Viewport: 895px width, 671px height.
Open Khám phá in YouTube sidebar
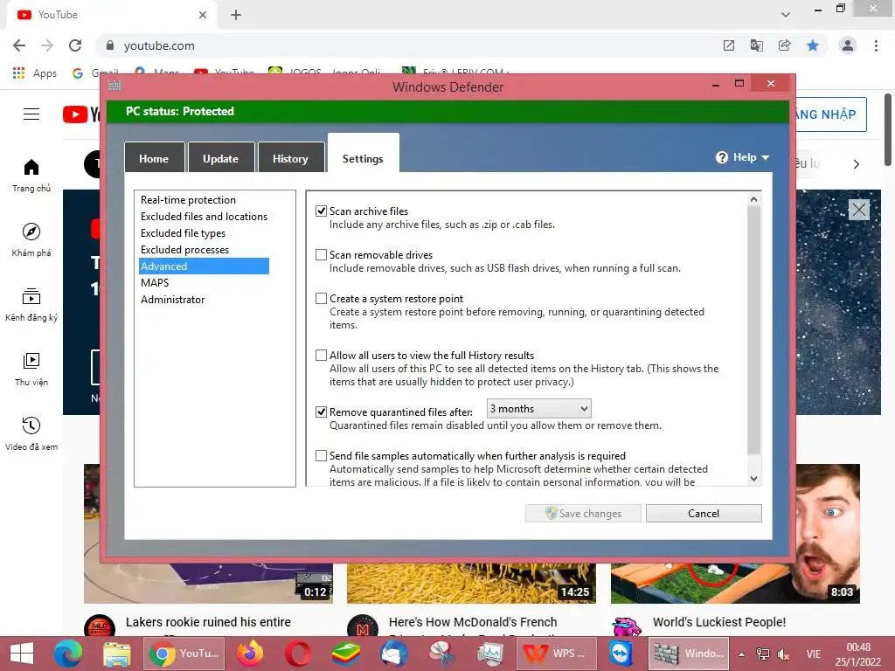(31, 240)
